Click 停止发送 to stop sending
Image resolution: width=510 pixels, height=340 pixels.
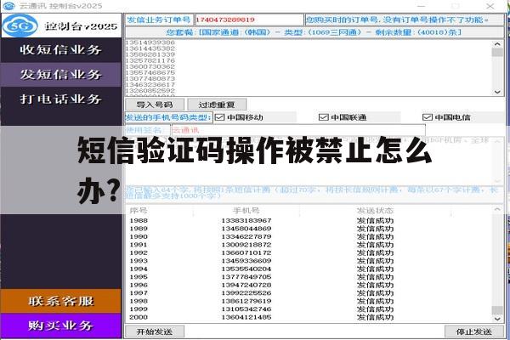[474, 331]
